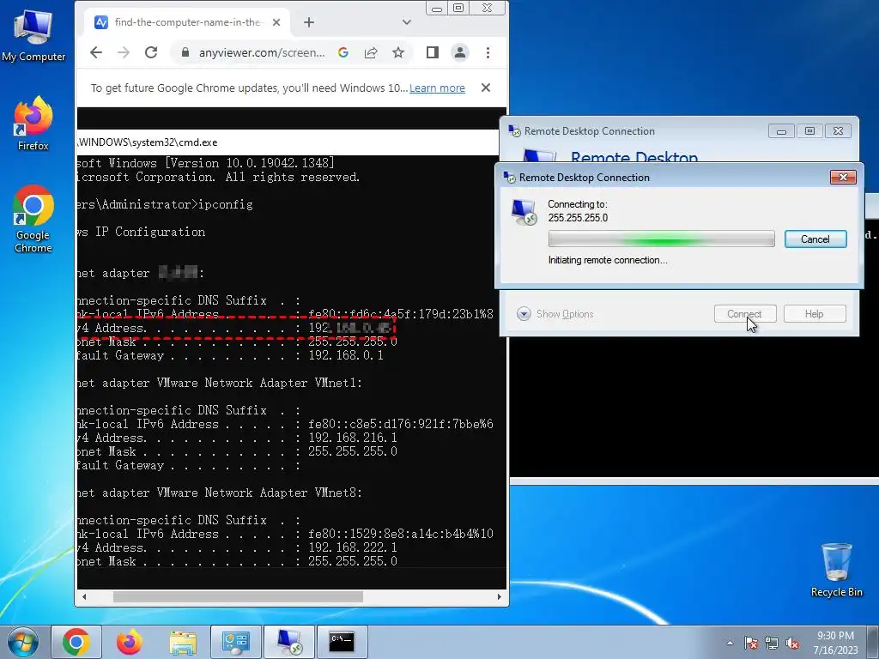Click the anyviewer.com address bar

(x=261, y=52)
